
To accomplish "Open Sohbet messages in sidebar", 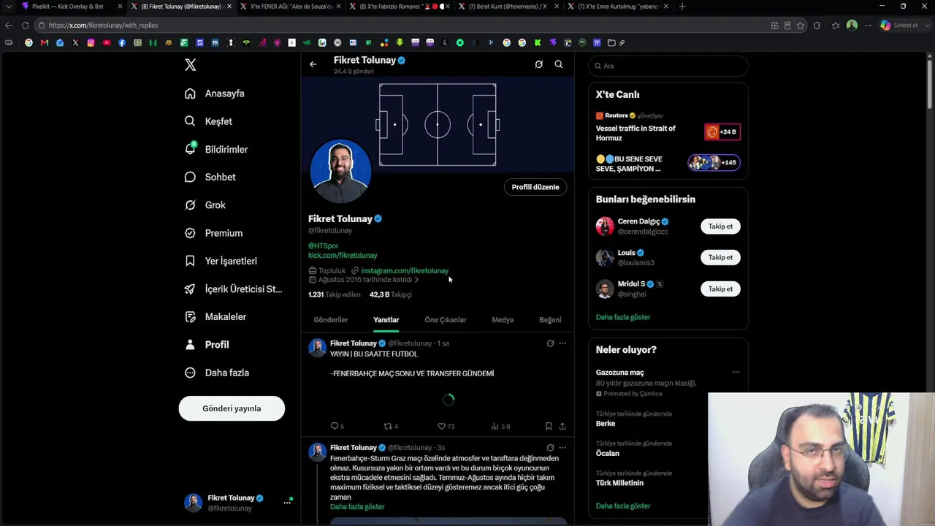I will pos(210,177).
